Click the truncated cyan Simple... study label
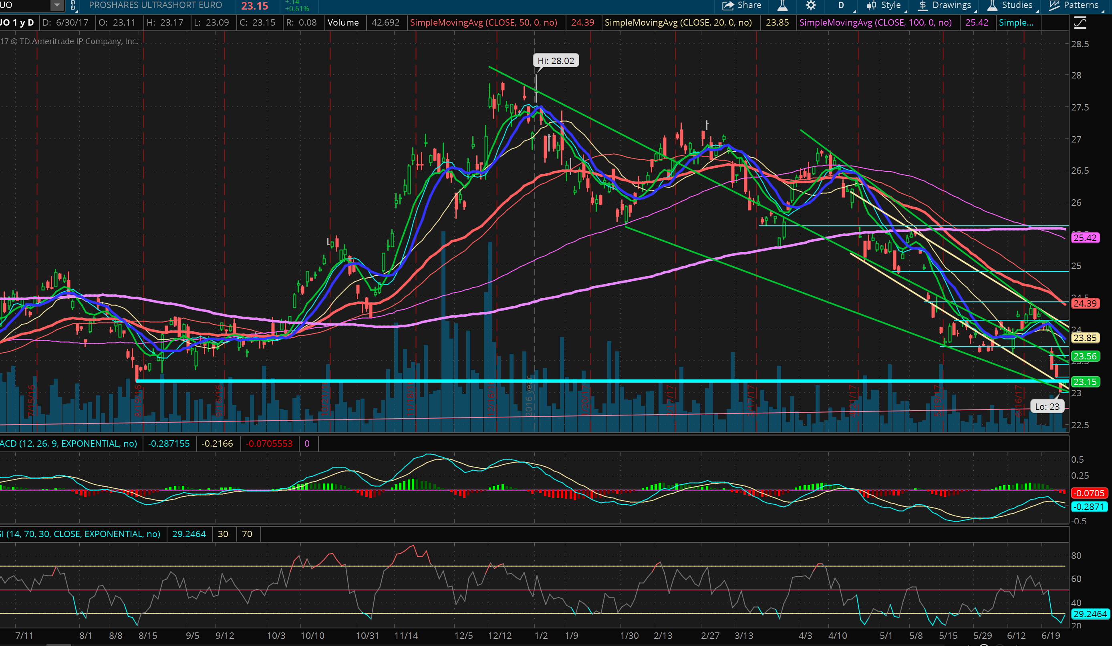 coord(1016,22)
